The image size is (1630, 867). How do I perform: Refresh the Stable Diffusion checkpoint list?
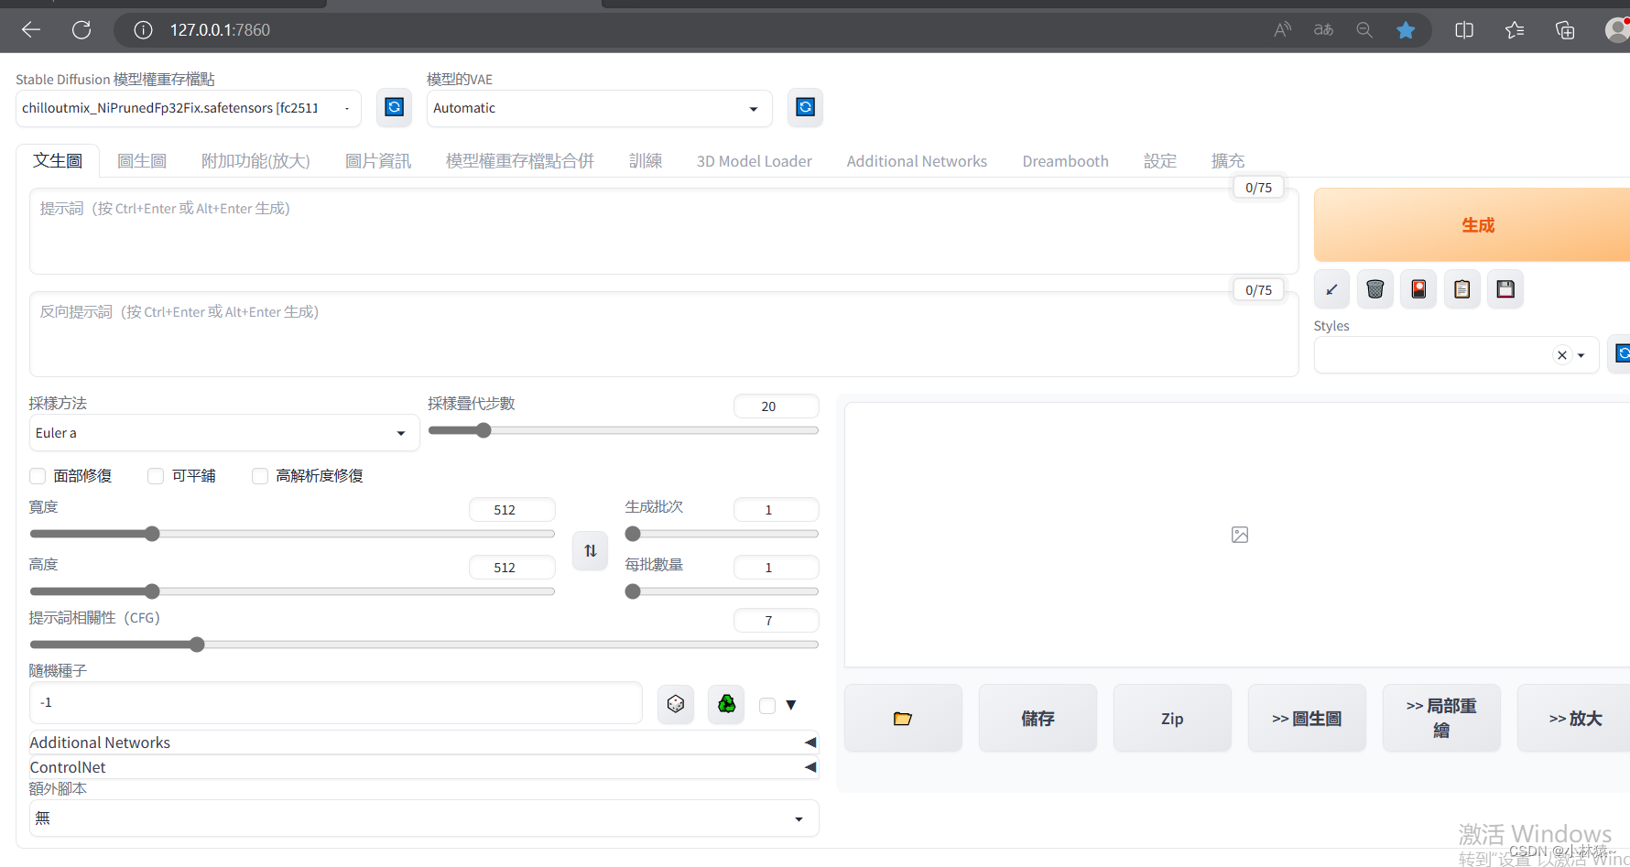394,107
